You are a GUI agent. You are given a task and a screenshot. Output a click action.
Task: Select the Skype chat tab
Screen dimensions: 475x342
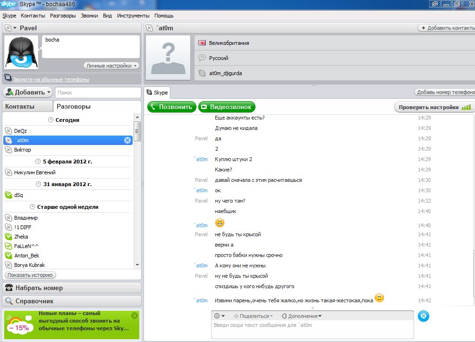157,93
